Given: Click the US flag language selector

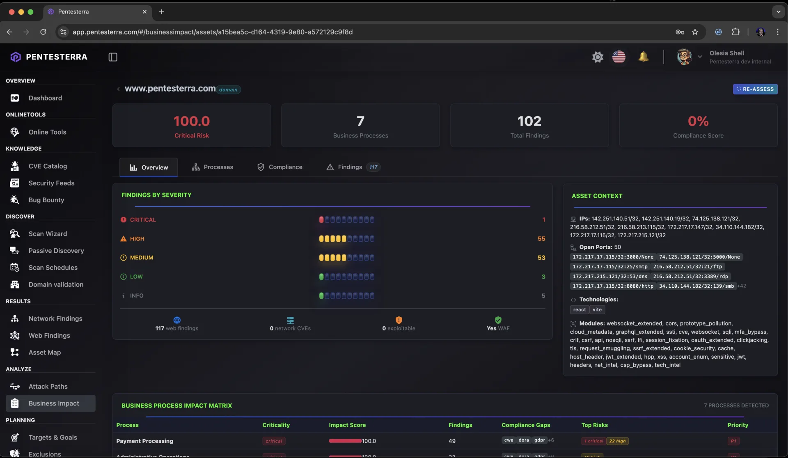Looking at the screenshot, I should click(619, 57).
